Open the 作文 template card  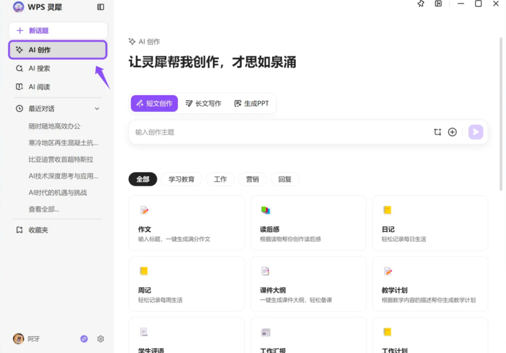tap(187, 223)
